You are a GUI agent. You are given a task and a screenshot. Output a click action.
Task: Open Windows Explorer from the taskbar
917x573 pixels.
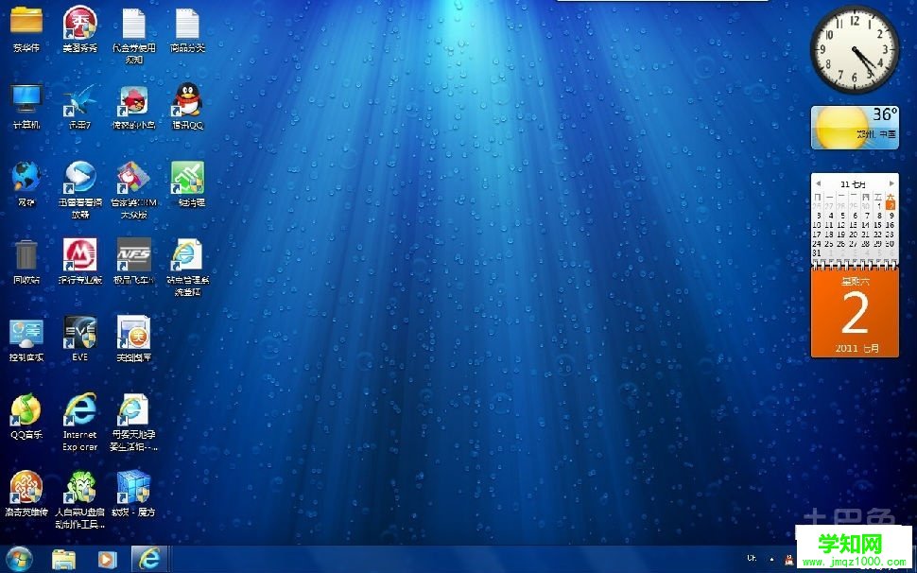point(62,560)
